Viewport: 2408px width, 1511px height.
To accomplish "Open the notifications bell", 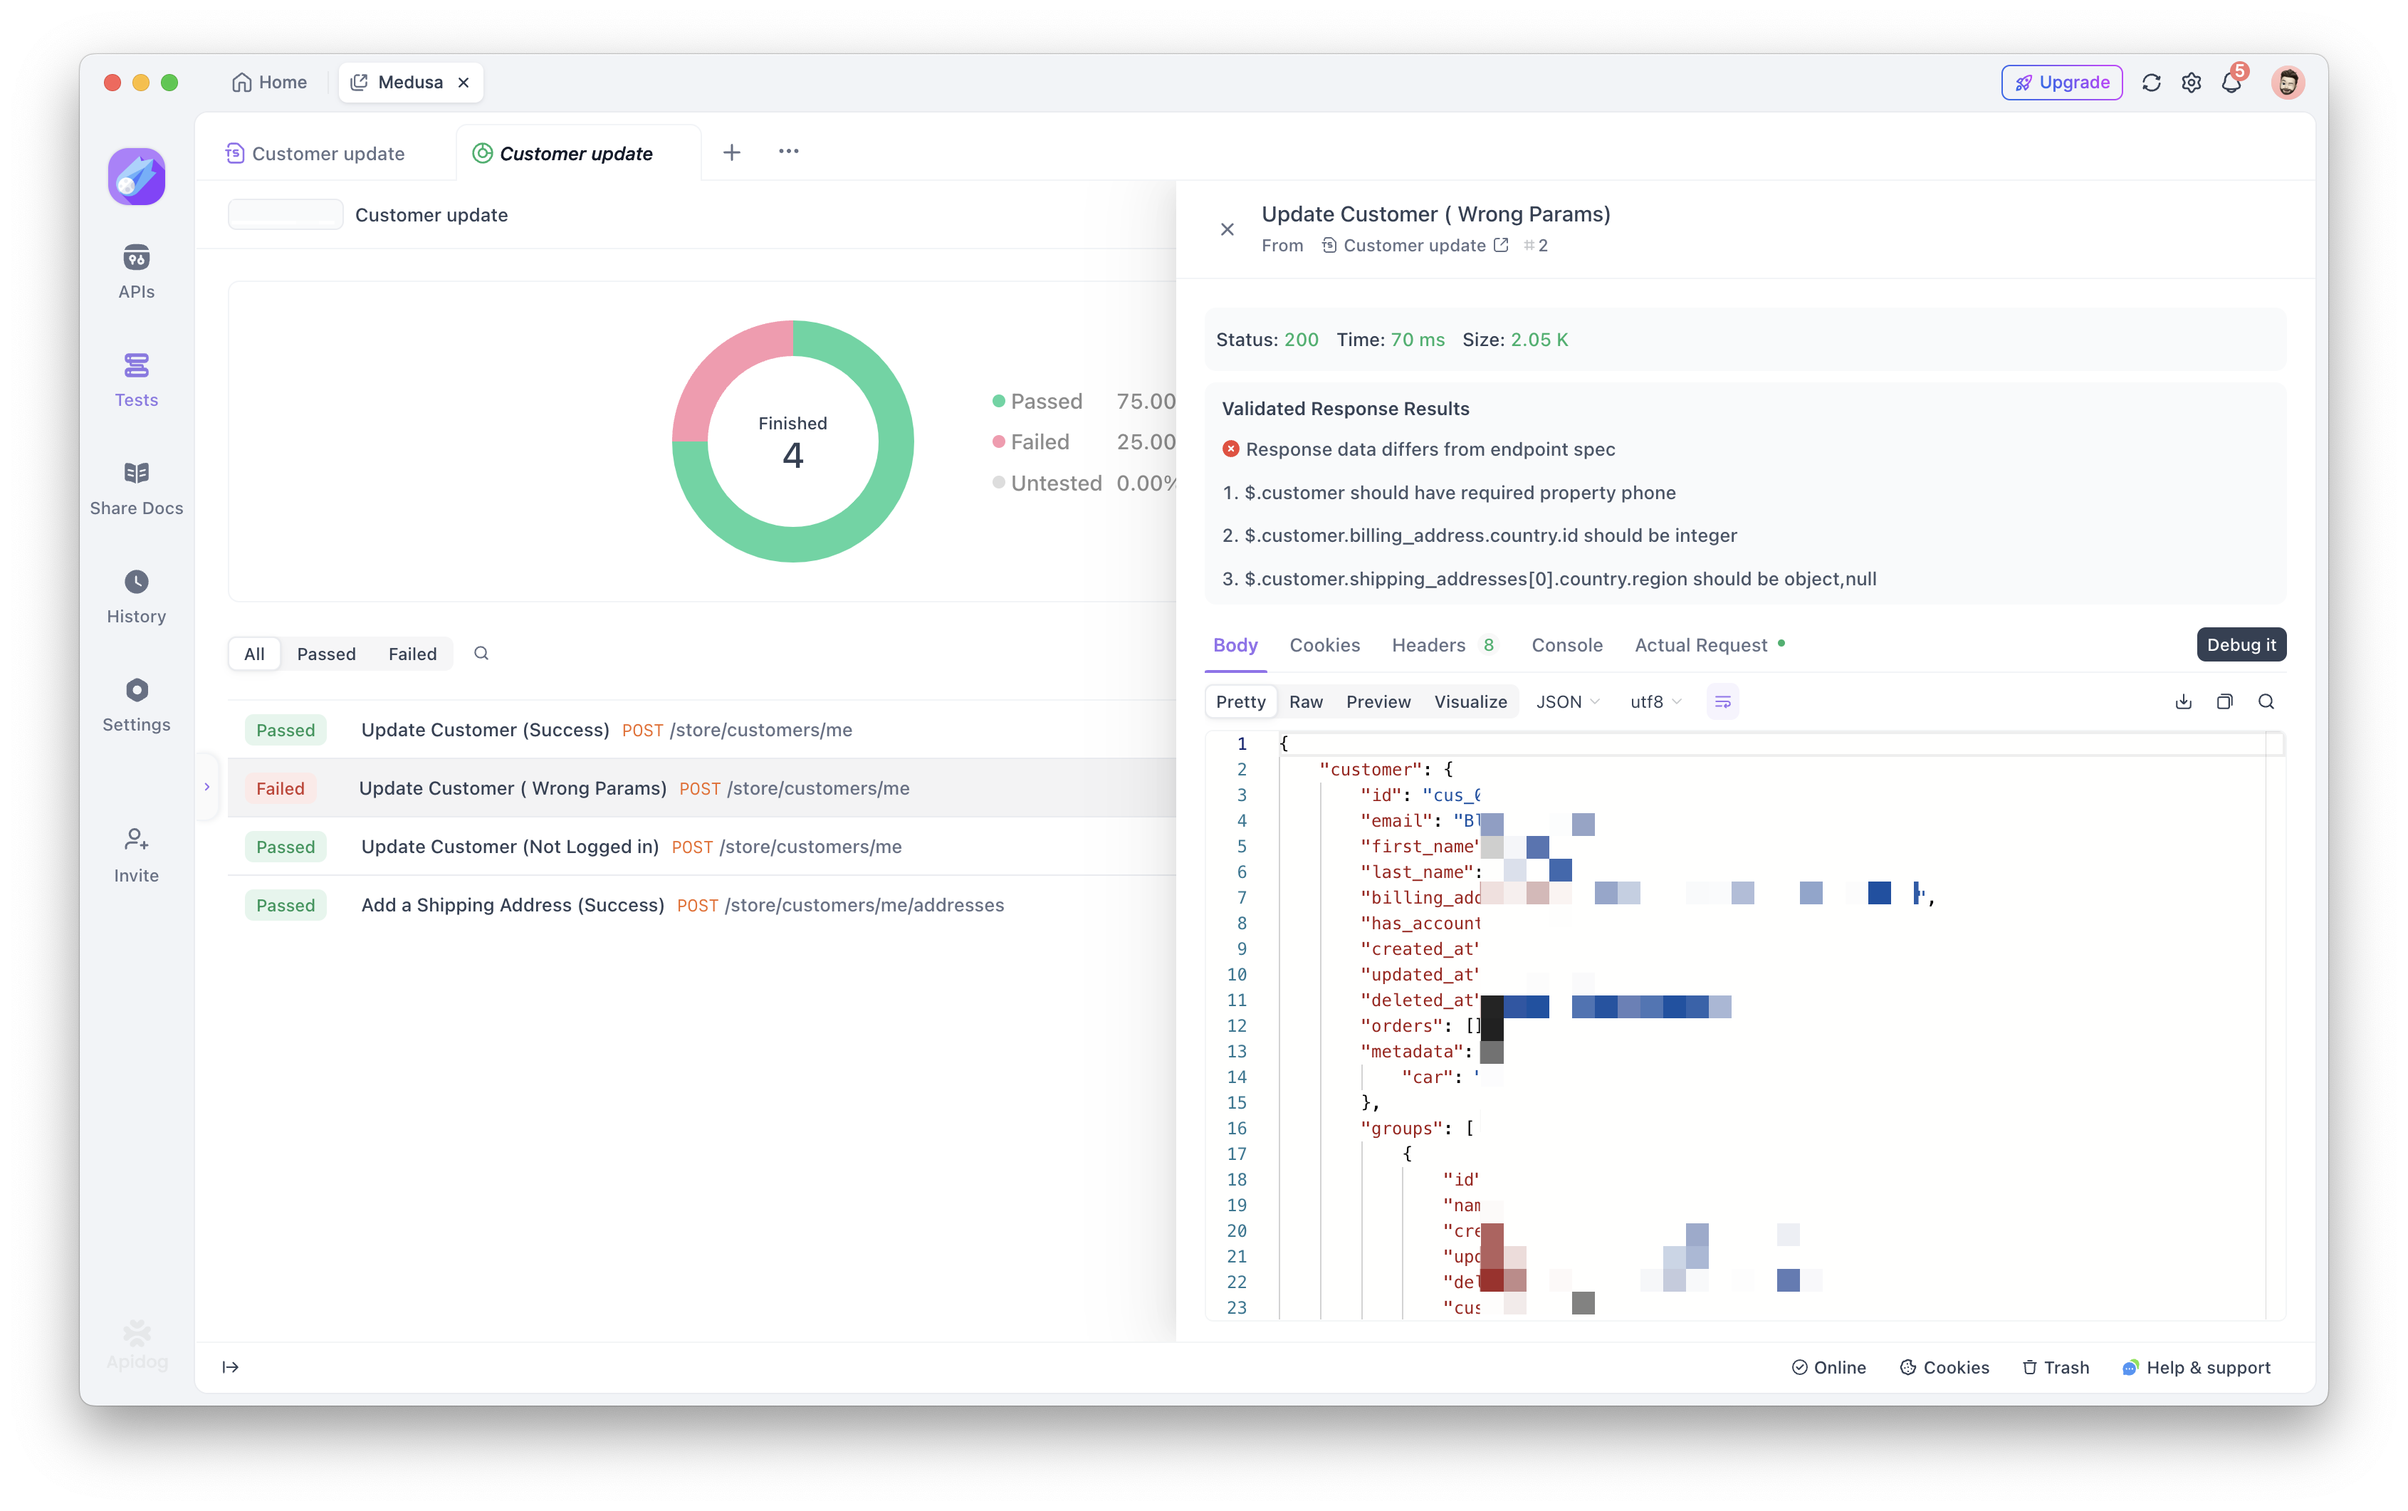I will [x=2232, y=83].
